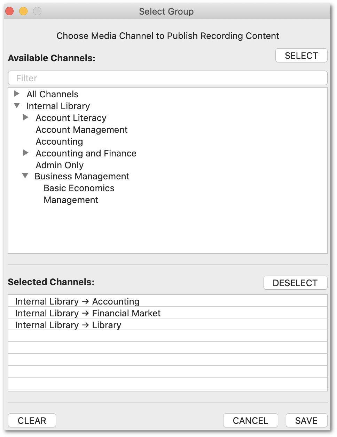Screen dimensions: 337x437
Task: Expand Accounting and Finance disclosure triangle
Action: pyautogui.click(x=26, y=153)
